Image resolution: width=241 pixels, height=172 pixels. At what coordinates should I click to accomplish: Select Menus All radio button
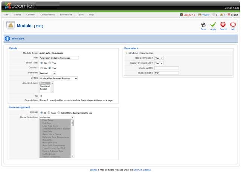click(x=41, y=113)
